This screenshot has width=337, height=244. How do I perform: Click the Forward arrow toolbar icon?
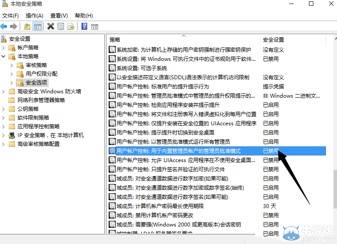point(14,26)
